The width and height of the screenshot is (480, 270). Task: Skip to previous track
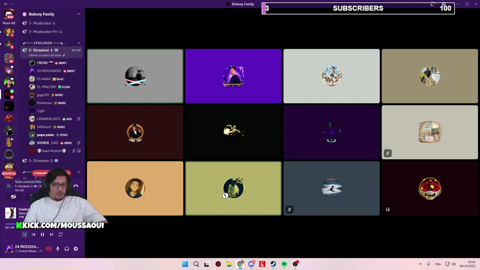click(33, 234)
